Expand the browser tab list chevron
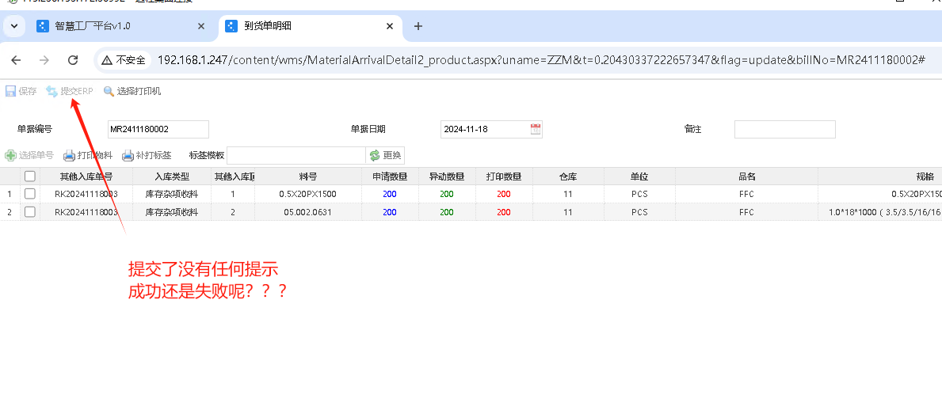 [x=14, y=26]
